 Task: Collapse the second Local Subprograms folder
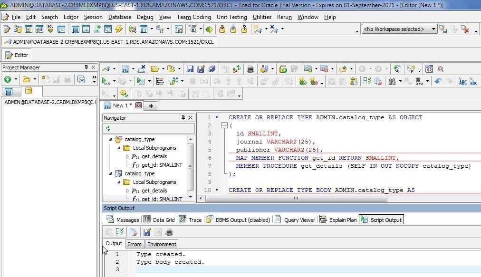119,182
